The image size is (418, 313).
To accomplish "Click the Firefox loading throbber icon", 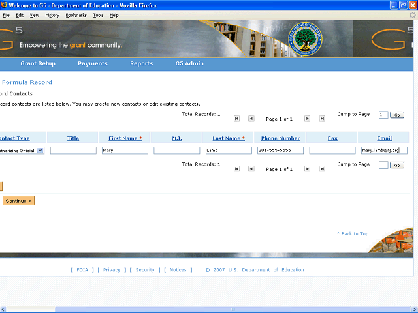I will 412,15.
